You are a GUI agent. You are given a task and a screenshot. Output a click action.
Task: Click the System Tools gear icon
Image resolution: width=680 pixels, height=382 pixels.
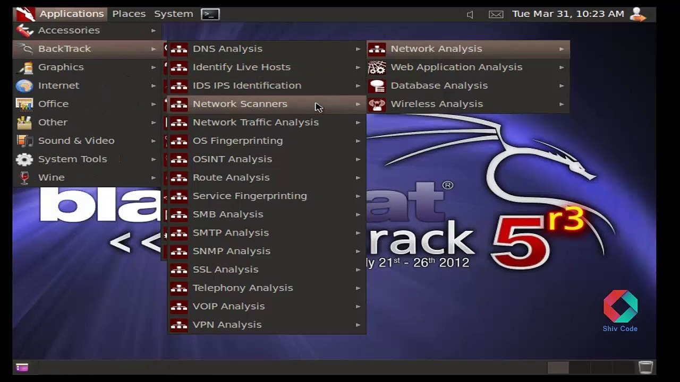[24, 159]
